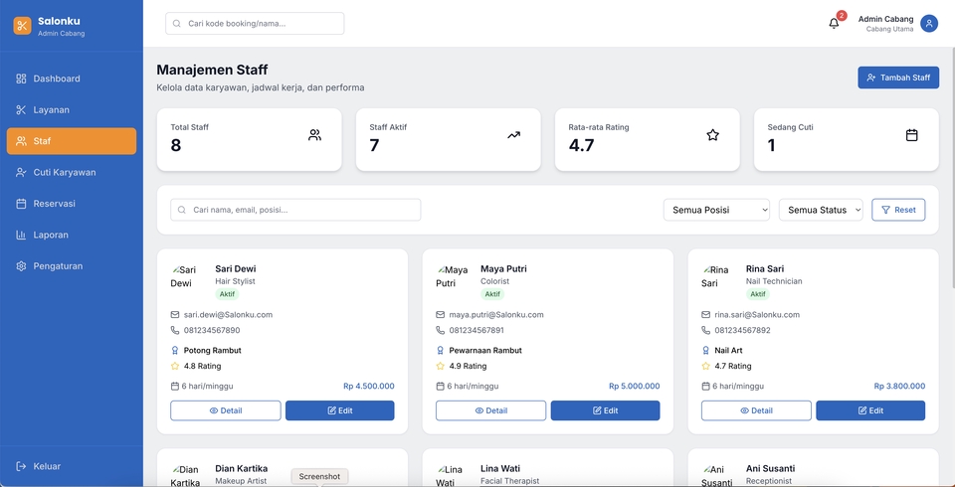Click the trend arrow icon in Staff Aktif card
This screenshot has width=955, height=487.
tap(513, 135)
